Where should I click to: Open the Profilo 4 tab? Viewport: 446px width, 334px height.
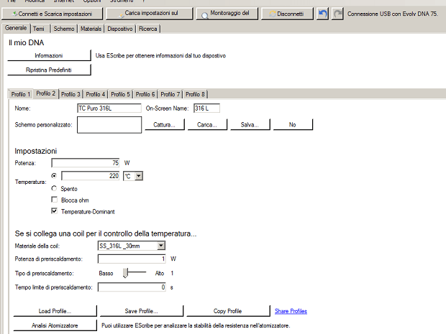tap(95, 94)
